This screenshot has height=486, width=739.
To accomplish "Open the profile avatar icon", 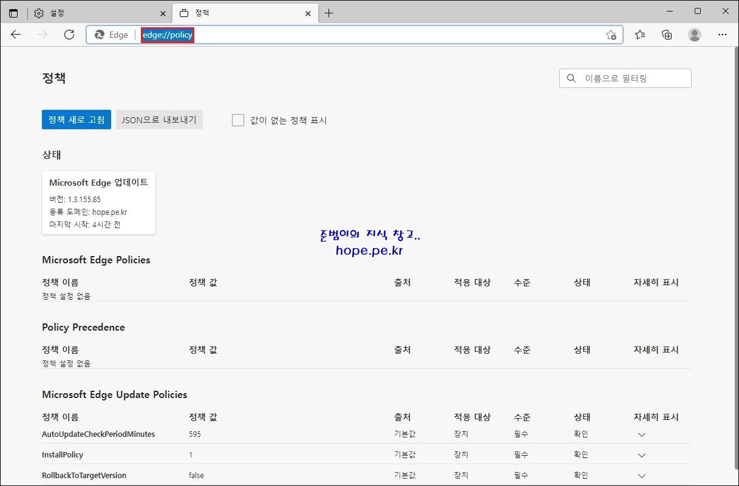I will pyautogui.click(x=695, y=35).
